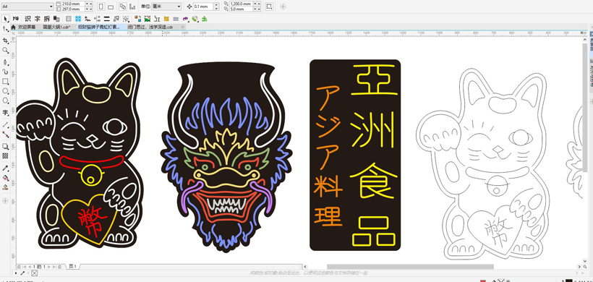
Task: Select the Drop Shadow tool
Action: pyautogui.click(x=5, y=146)
